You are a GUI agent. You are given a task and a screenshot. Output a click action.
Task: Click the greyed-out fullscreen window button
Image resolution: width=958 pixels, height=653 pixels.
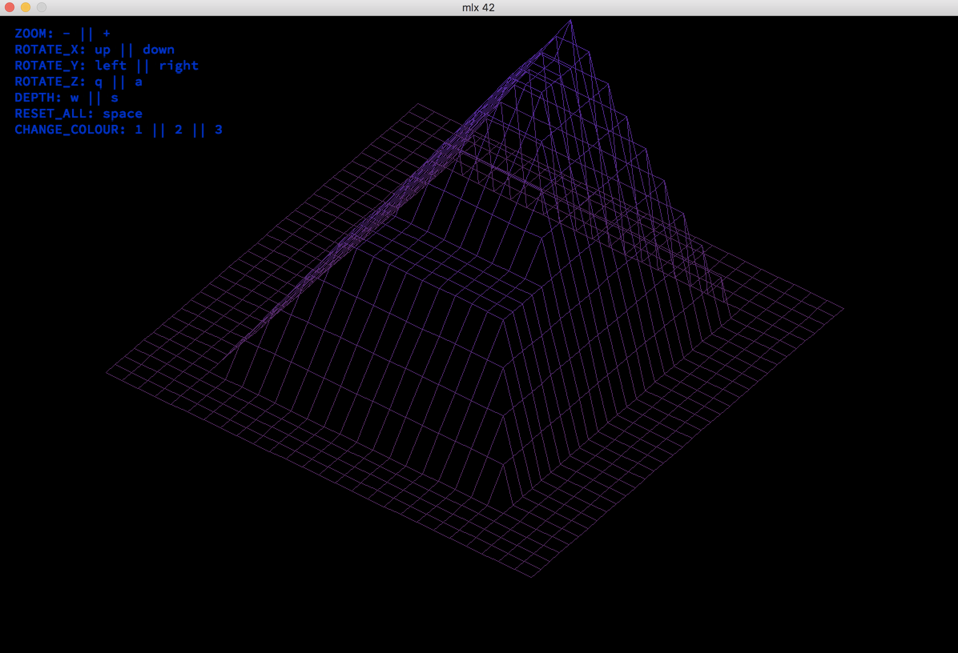[x=42, y=8]
